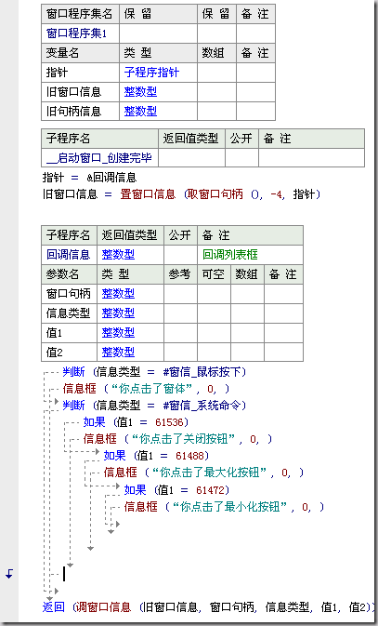Viewport: 378px width, 626px height.
Task: Click the 如果 line with 61472
Action: point(177,489)
